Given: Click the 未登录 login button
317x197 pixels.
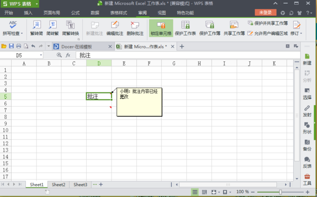Looking at the screenshot, I should click(x=265, y=13).
